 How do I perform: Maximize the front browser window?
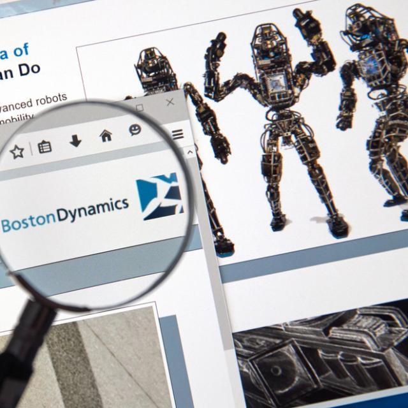point(140,108)
